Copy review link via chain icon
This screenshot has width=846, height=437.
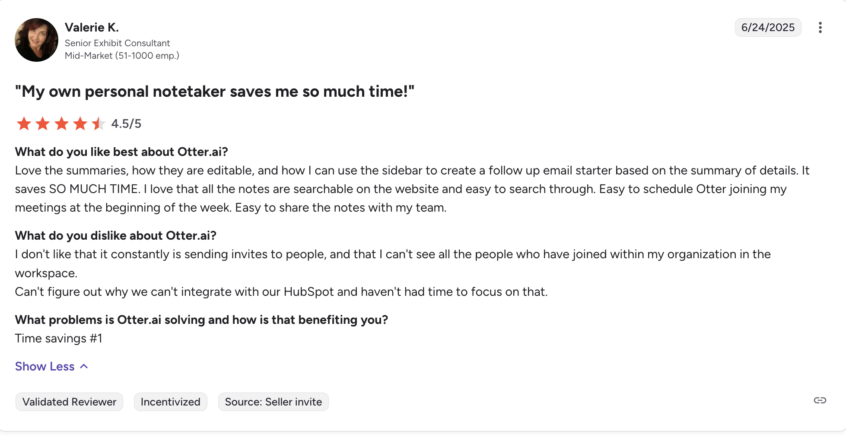820,400
